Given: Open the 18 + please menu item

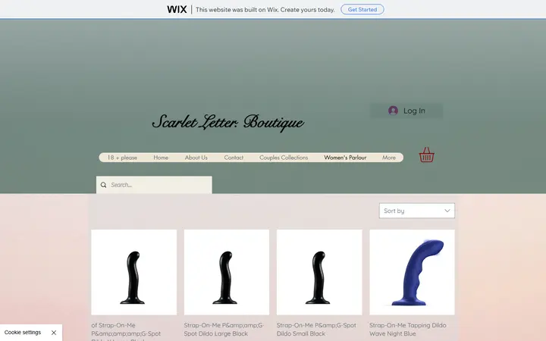Looking at the screenshot, I should tap(122, 158).
